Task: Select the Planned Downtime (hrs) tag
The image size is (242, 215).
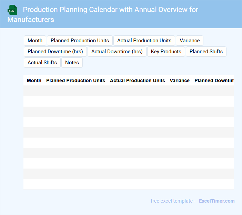Action: tap(55, 52)
